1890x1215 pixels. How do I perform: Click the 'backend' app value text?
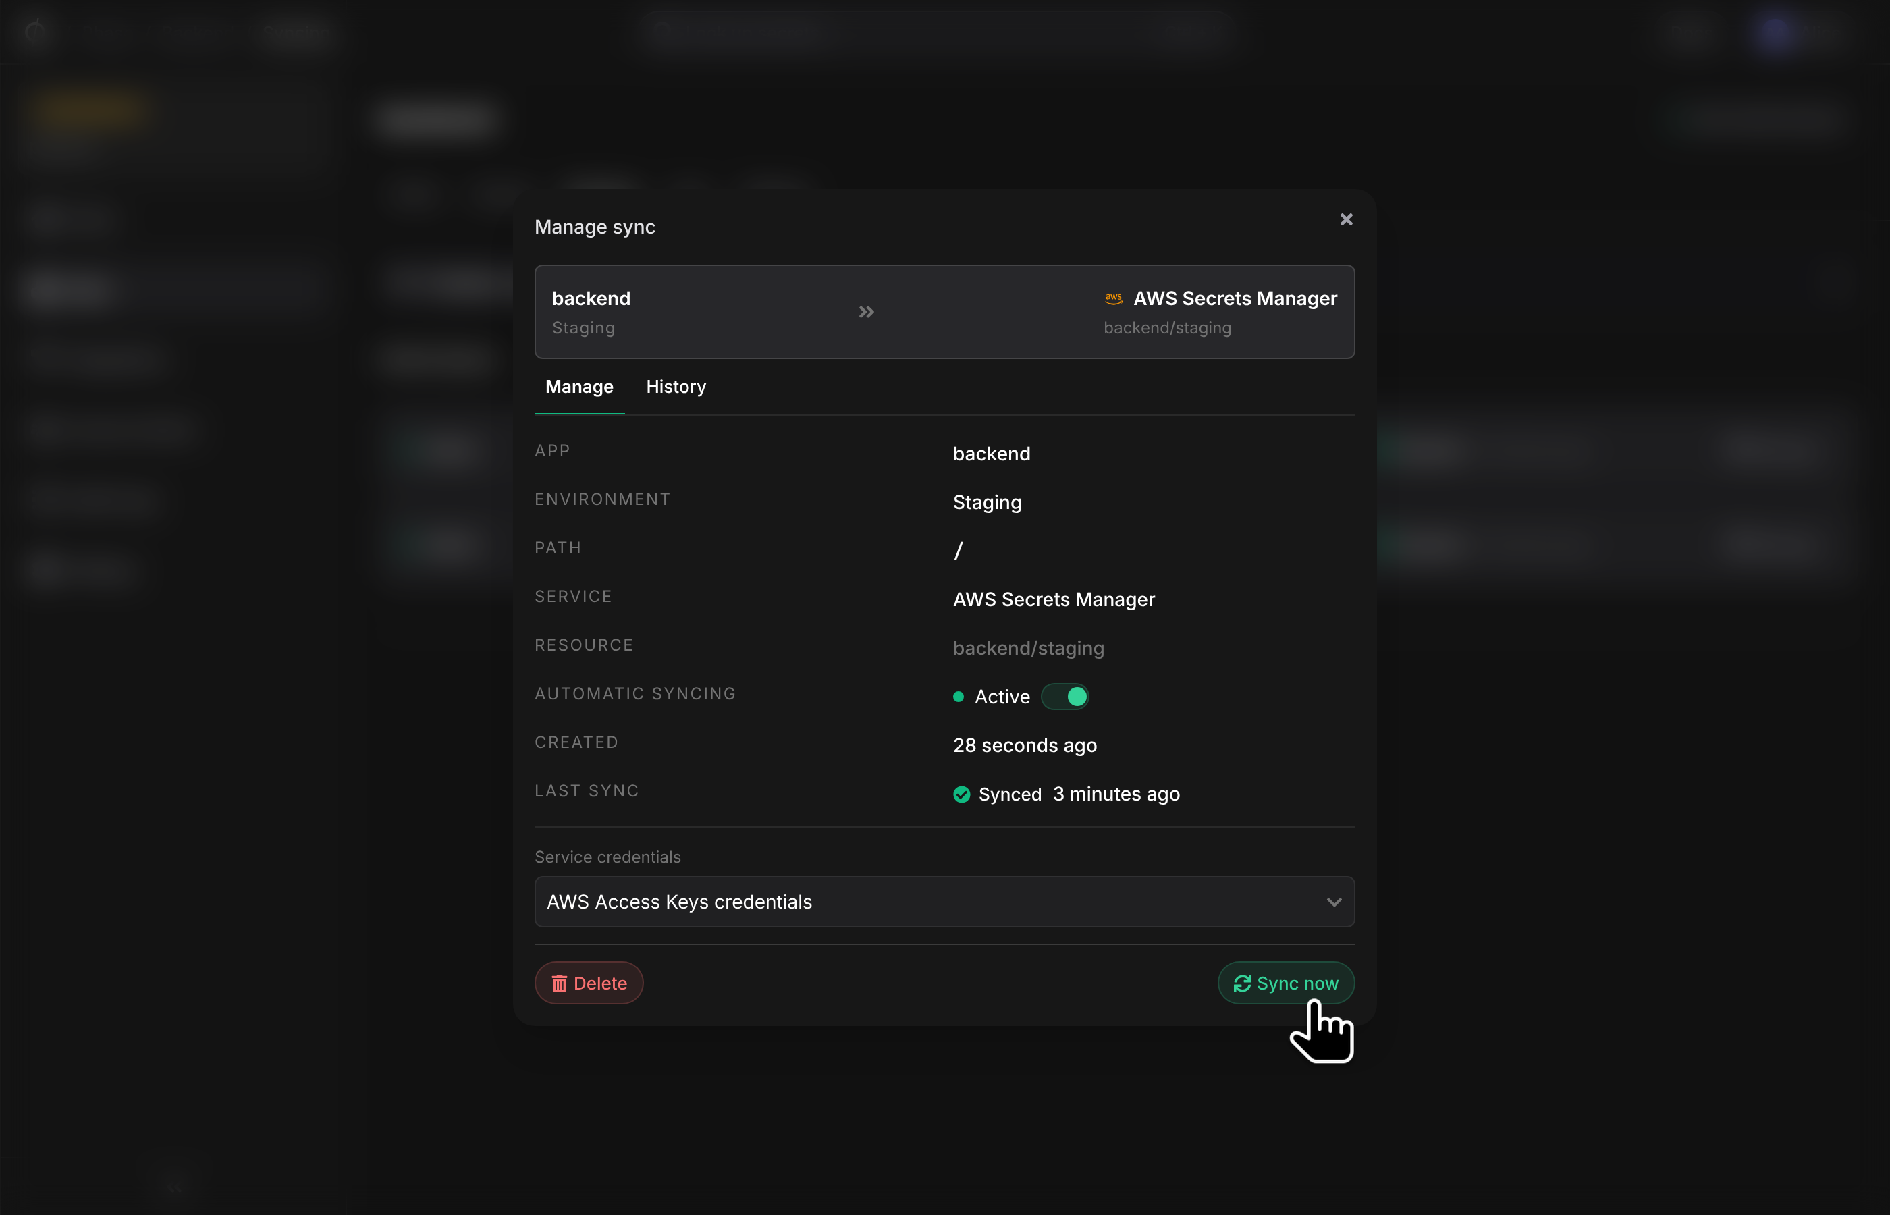tap(992, 454)
